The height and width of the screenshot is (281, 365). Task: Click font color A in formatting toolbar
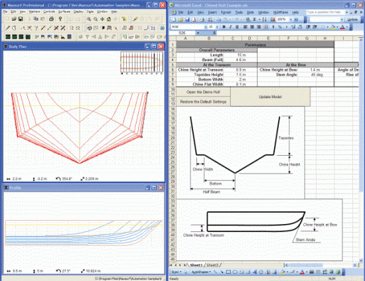[342, 27]
